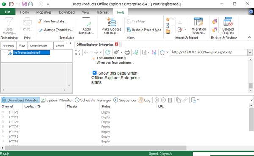Click the Speed: 0 bytes/s status text
This screenshot has height=156, width=254.
coord(160,153)
